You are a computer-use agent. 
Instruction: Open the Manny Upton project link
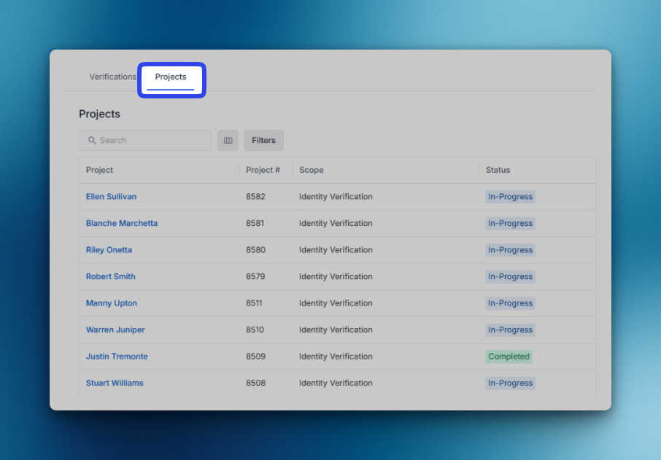112,303
